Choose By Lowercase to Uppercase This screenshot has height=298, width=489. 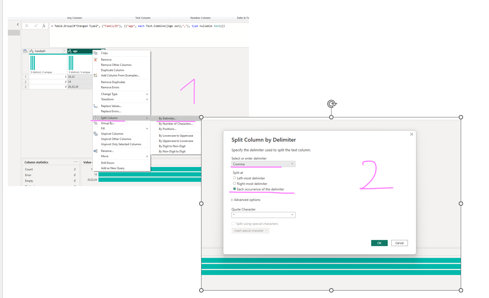tap(176, 135)
